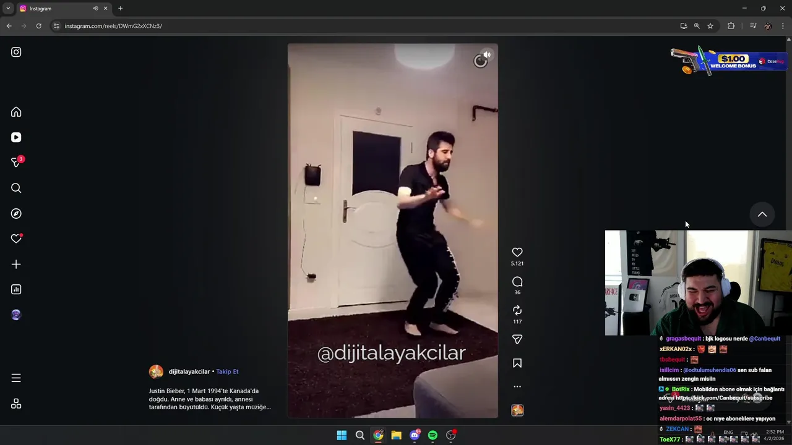
Task: Open the Windows Start menu
Action: 342,435
